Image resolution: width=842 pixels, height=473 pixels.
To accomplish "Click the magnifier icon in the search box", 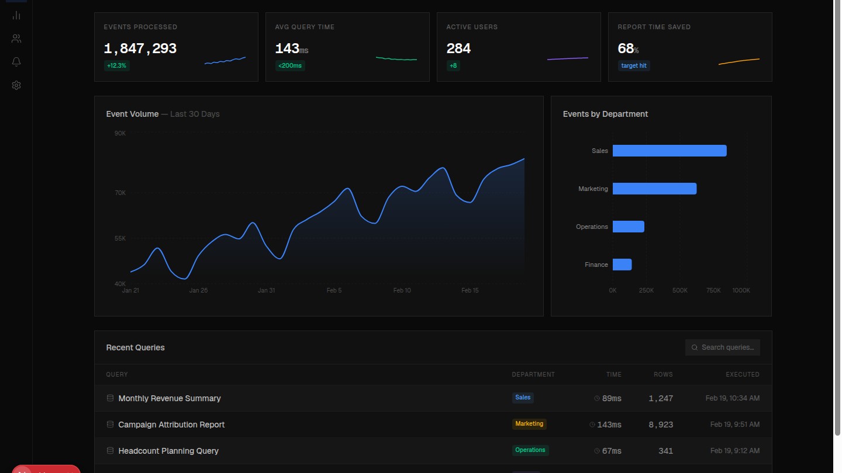I will 694,347.
